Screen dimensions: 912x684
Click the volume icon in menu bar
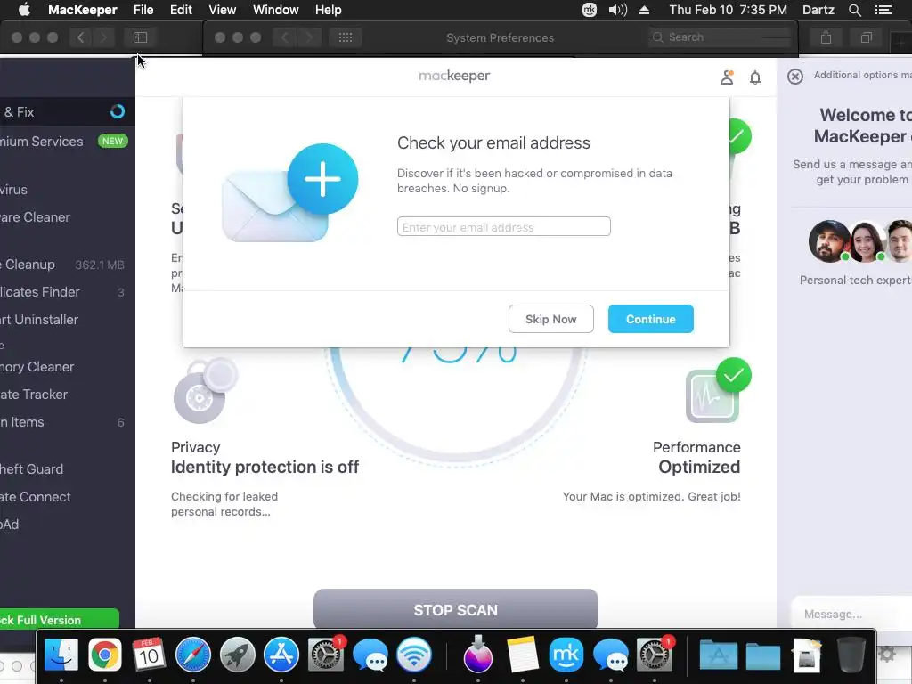(618, 10)
